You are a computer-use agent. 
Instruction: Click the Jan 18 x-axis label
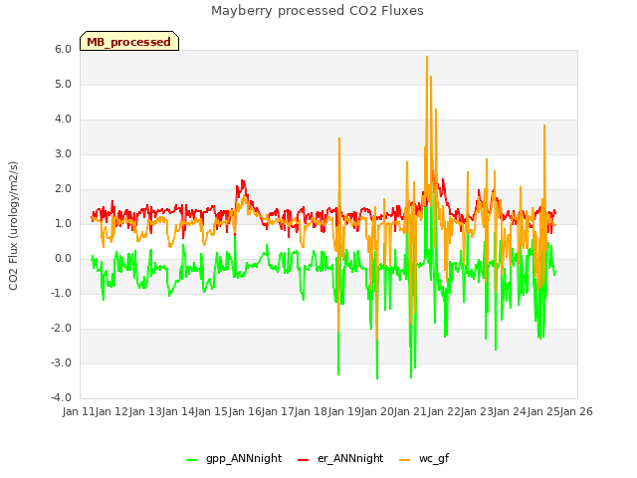[312, 411]
